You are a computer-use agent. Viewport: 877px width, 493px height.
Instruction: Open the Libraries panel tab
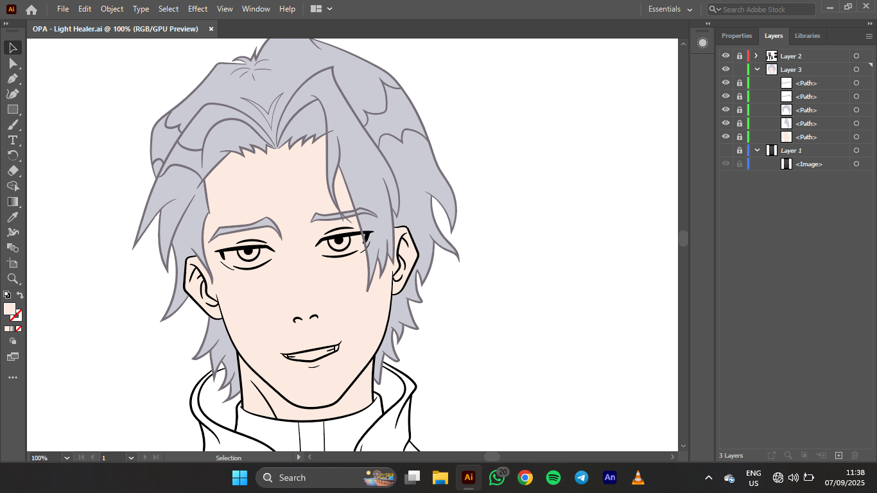coord(807,36)
